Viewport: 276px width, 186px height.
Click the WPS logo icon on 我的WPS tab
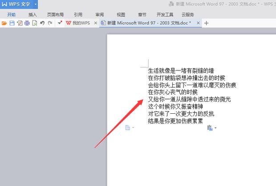tap(69, 23)
